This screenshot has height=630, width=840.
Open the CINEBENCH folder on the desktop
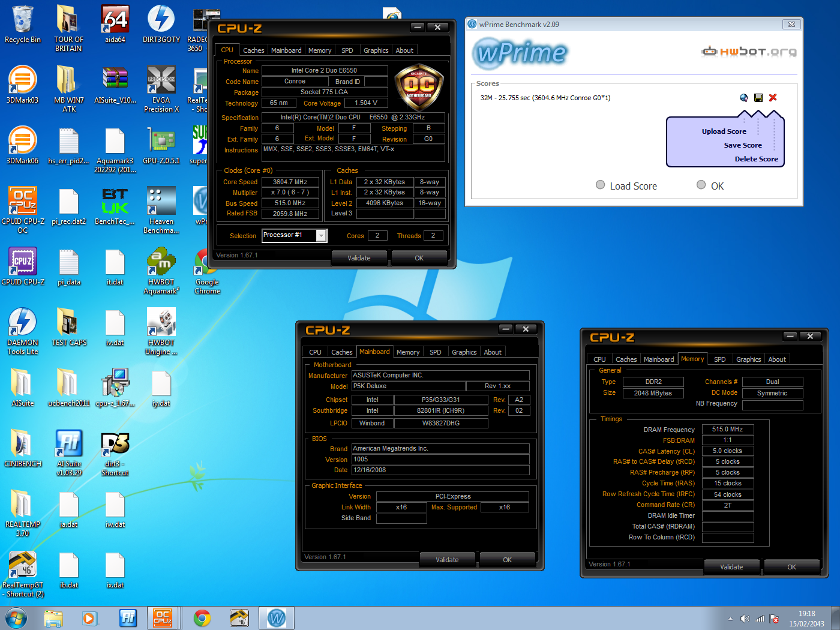(x=23, y=448)
